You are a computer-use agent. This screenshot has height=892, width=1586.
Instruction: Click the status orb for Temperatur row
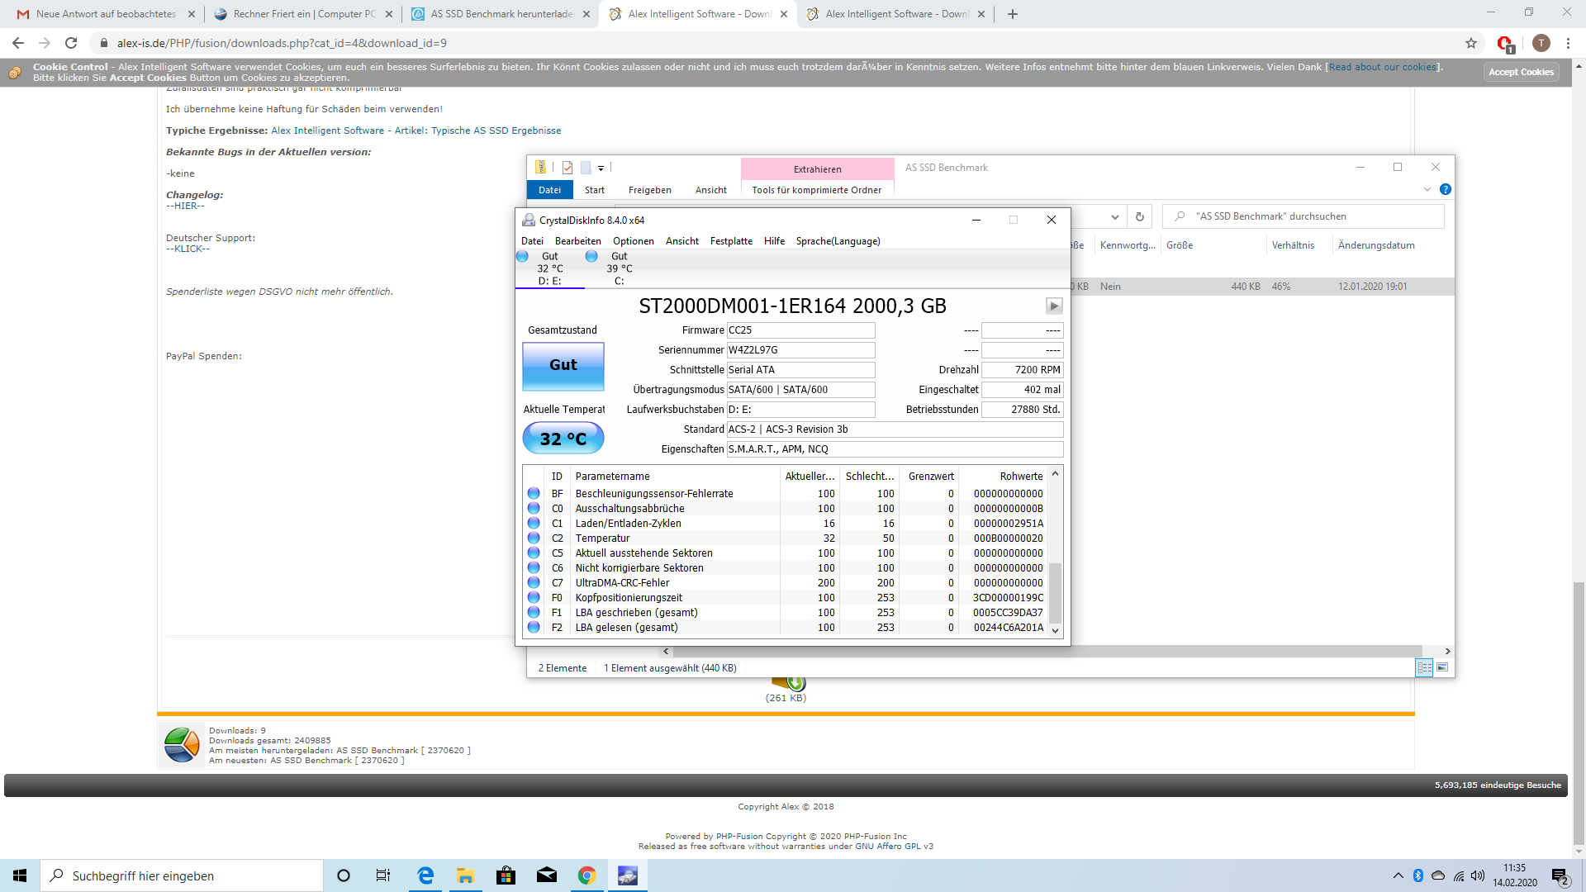534,539
